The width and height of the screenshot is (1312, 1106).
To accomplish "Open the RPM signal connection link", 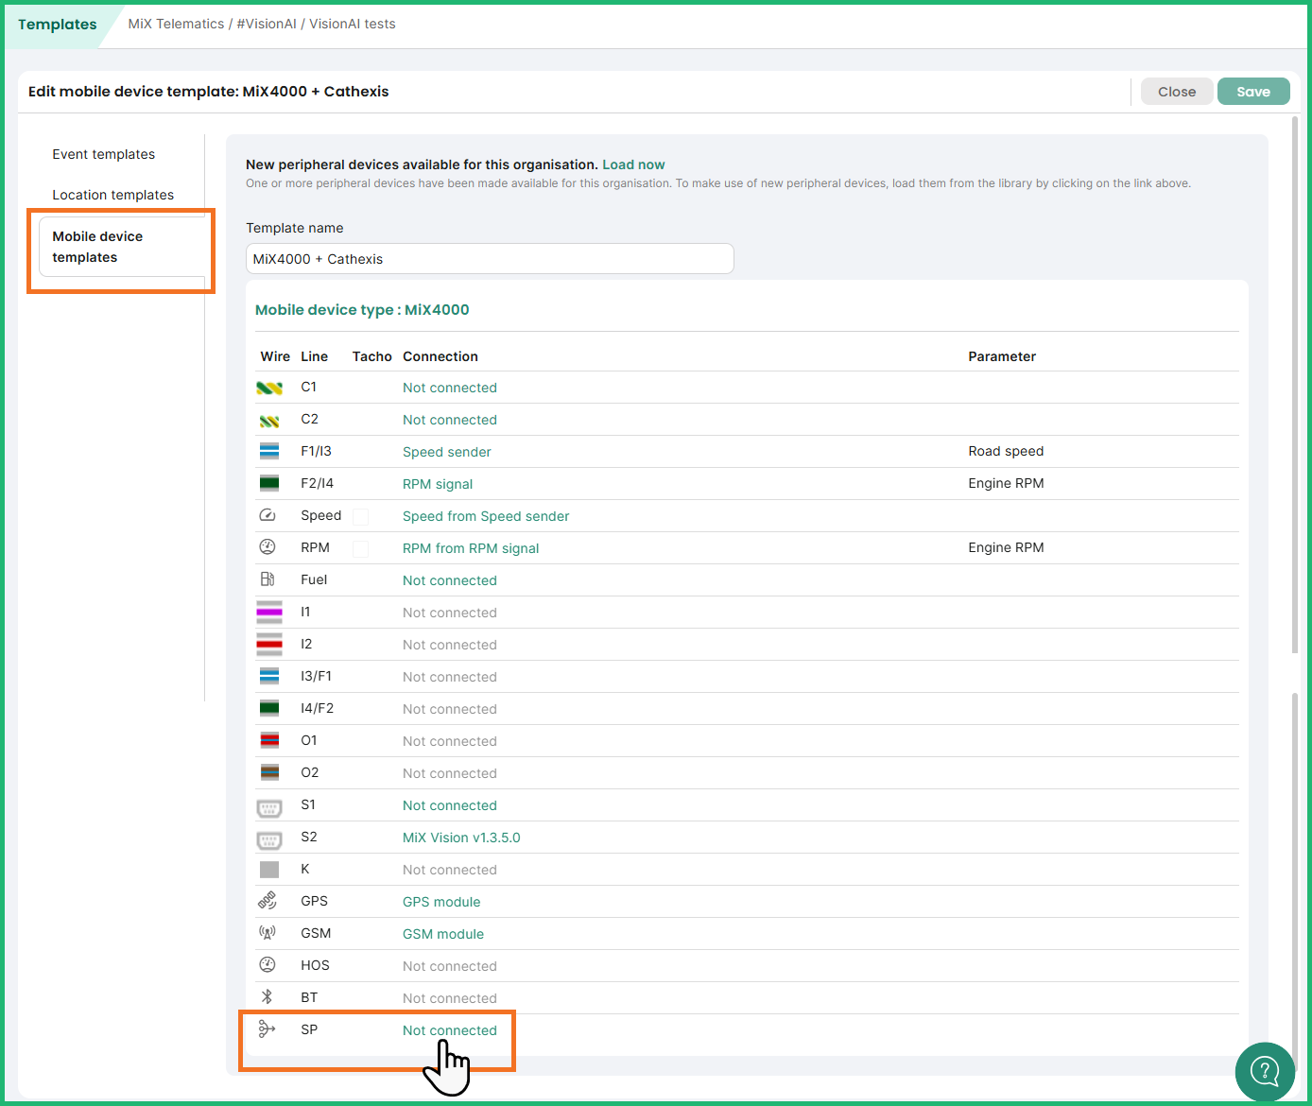I will pyautogui.click(x=438, y=484).
